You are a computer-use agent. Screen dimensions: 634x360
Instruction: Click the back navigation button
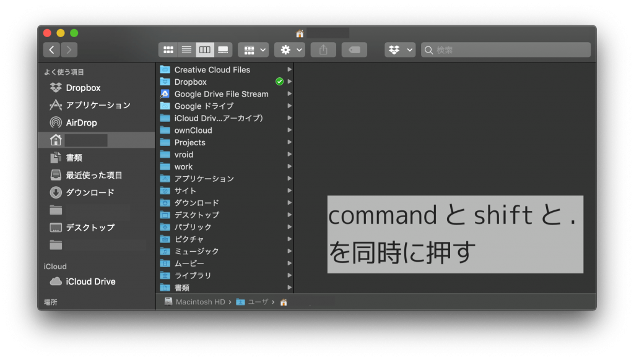(51, 49)
